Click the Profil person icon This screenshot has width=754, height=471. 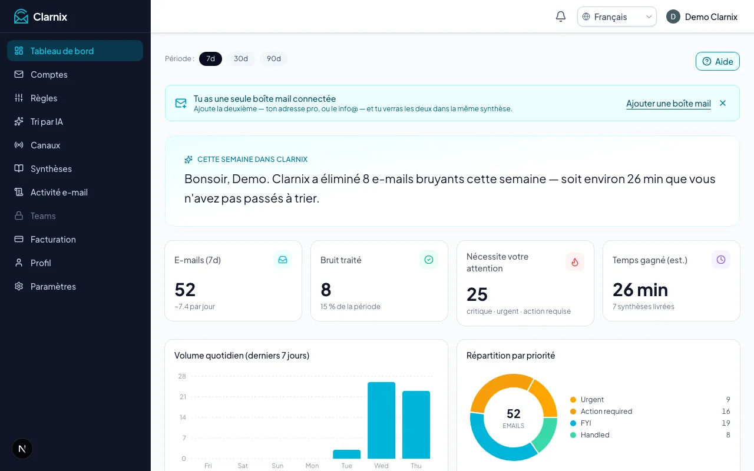point(19,263)
